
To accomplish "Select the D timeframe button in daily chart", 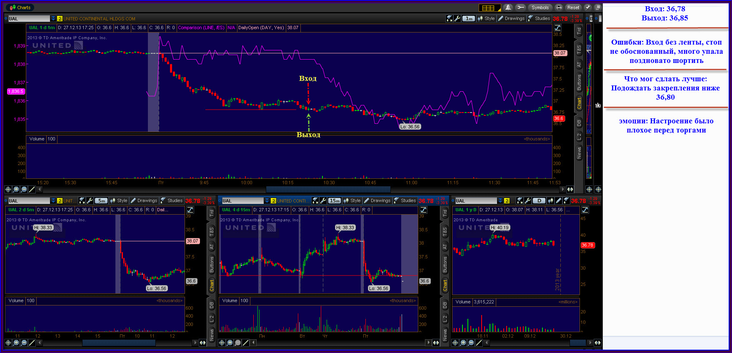I will (539, 200).
